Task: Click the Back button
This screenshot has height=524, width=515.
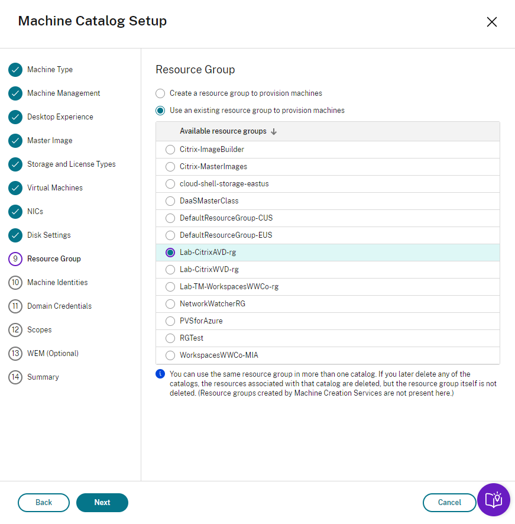Action: tap(44, 503)
